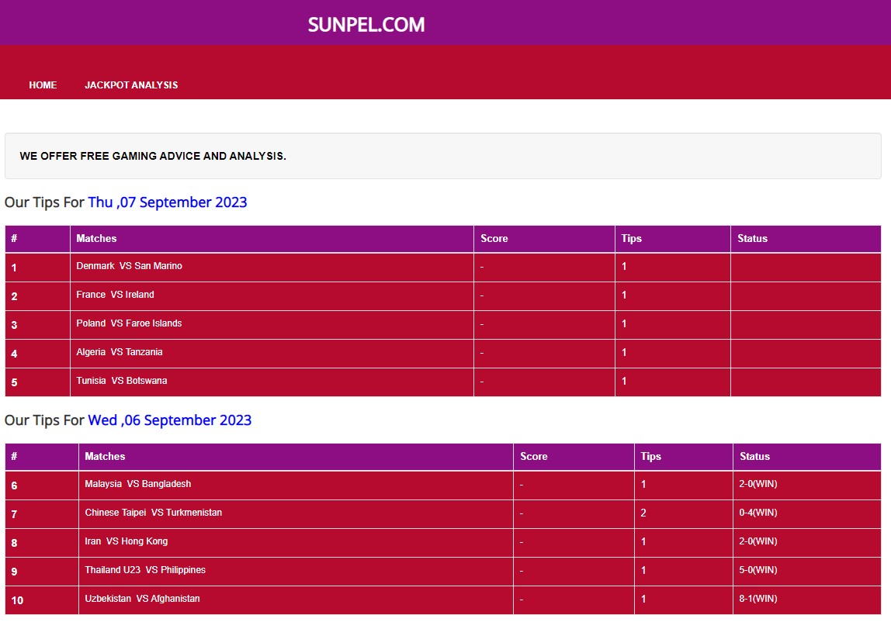This screenshot has width=891, height=622.
Task: Click the Thu, 07 September 2023 date link
Action: tap(167, 202)
